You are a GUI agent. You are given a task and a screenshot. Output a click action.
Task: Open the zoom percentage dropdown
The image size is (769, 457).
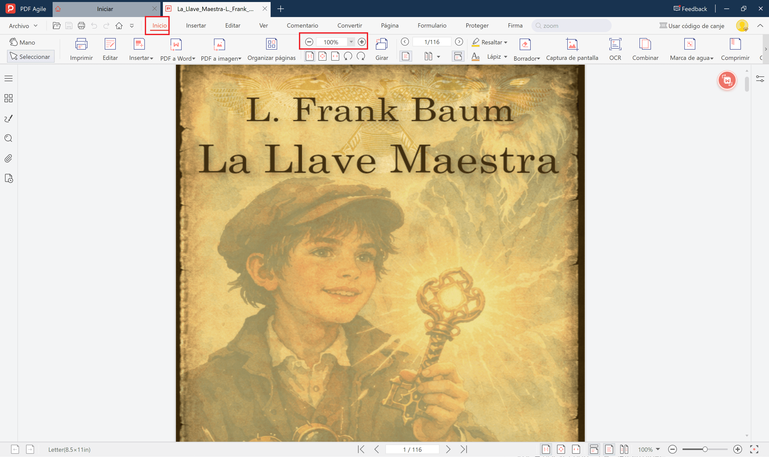coord(351,42)
